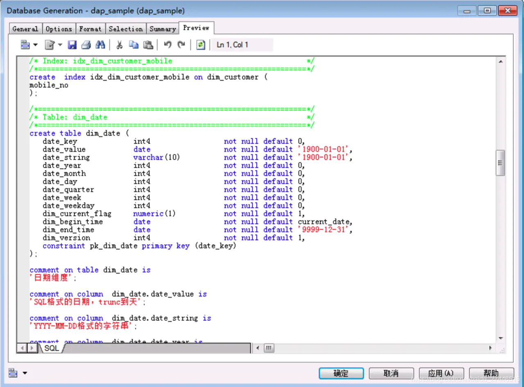524x387 pixels.
Task: Click 'date_weekday' column name
Action: click(x=68, y=206)
